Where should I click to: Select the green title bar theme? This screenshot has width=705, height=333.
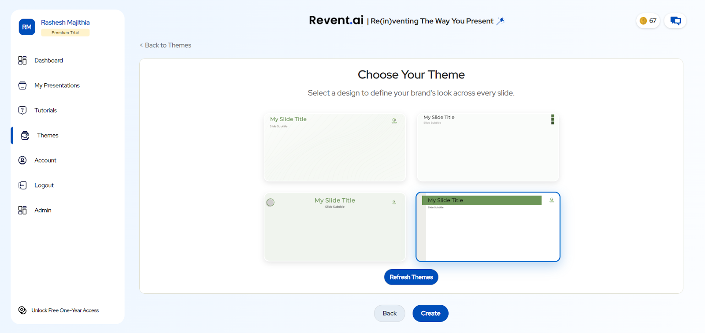(x=488, y=227)
